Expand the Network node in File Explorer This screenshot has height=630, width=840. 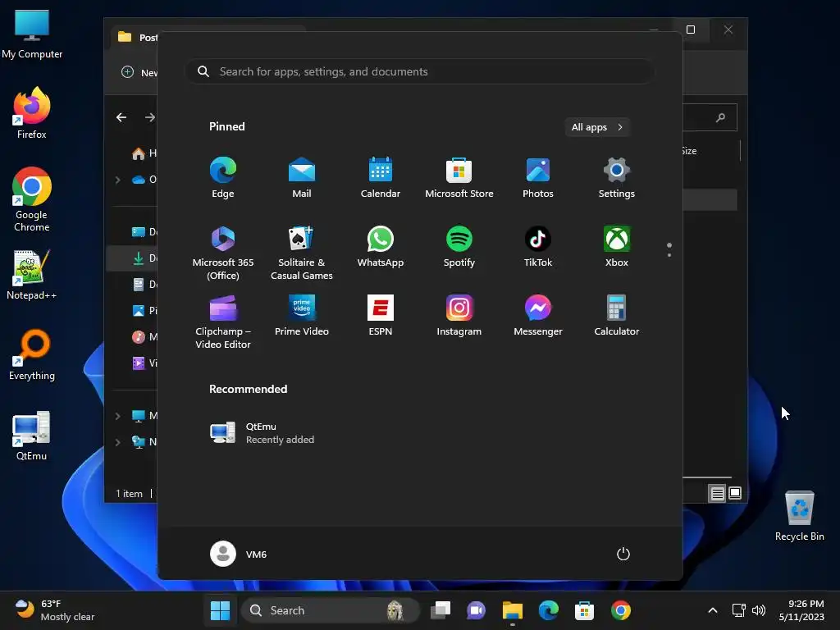tap(117, 442)
